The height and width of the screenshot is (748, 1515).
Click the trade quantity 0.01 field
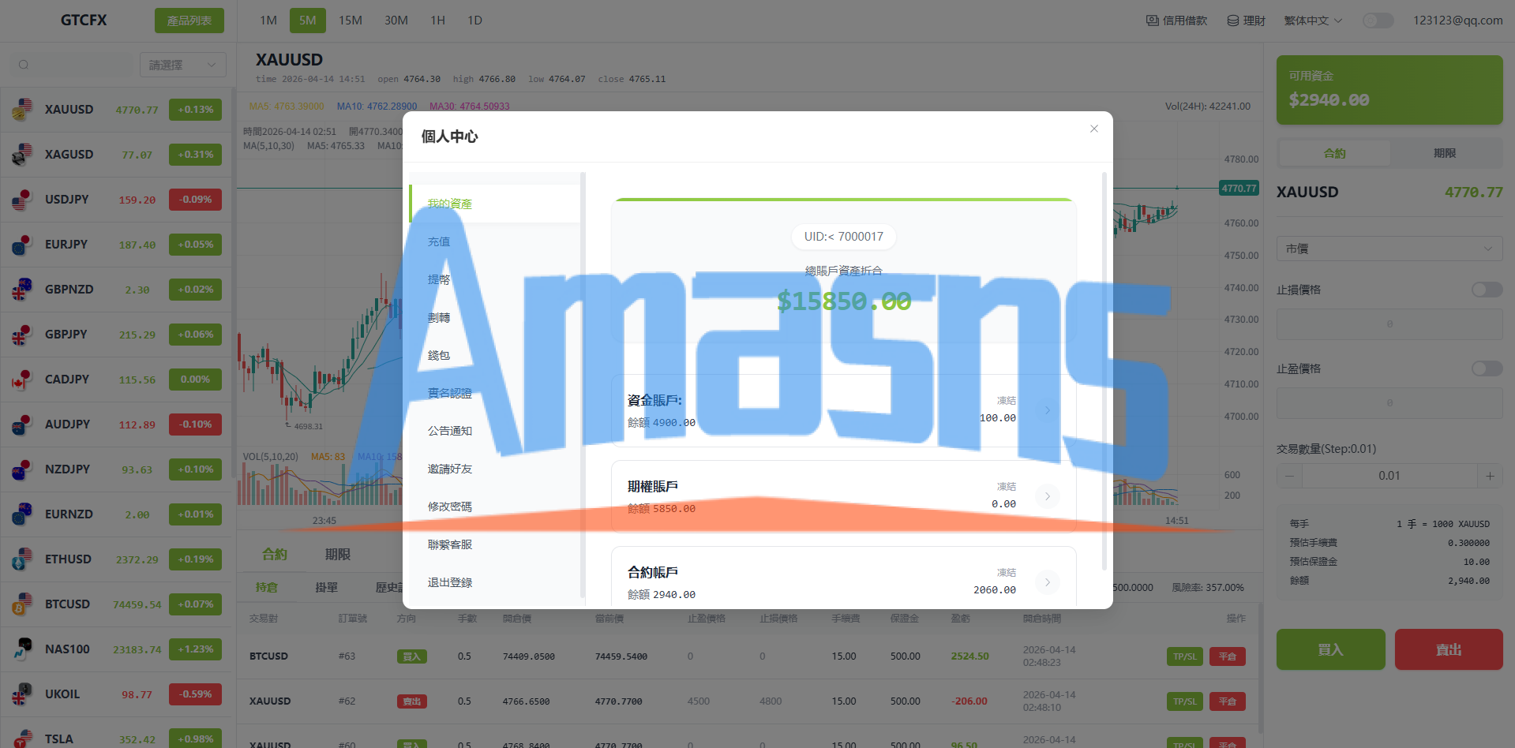click(x=1389, y=476)
